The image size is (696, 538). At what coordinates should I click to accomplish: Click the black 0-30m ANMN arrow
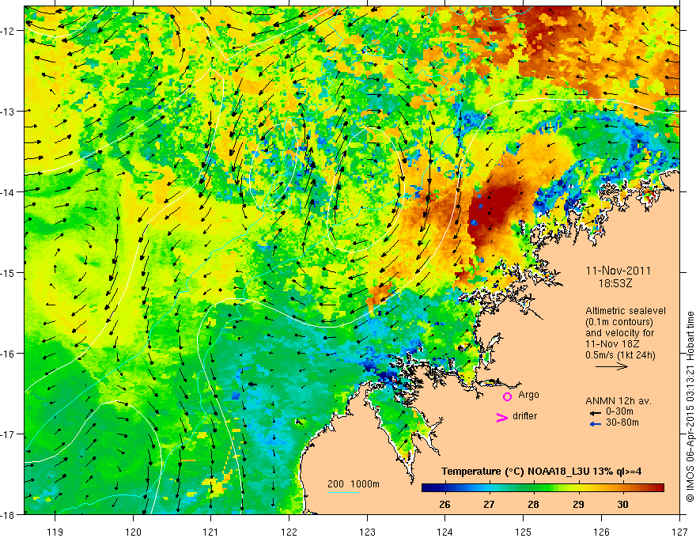(x=596, y=413)
